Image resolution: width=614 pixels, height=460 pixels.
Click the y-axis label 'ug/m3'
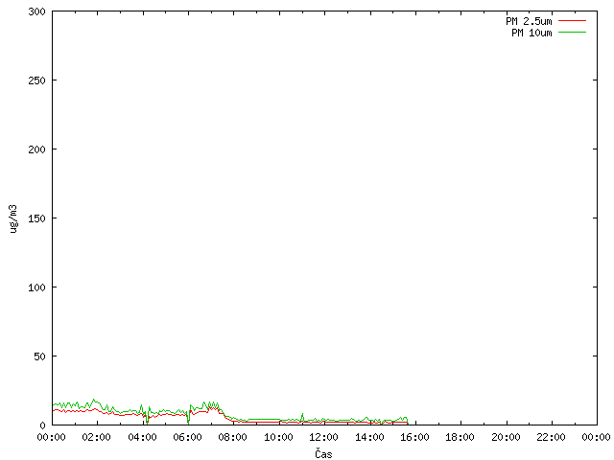[12, 218]
